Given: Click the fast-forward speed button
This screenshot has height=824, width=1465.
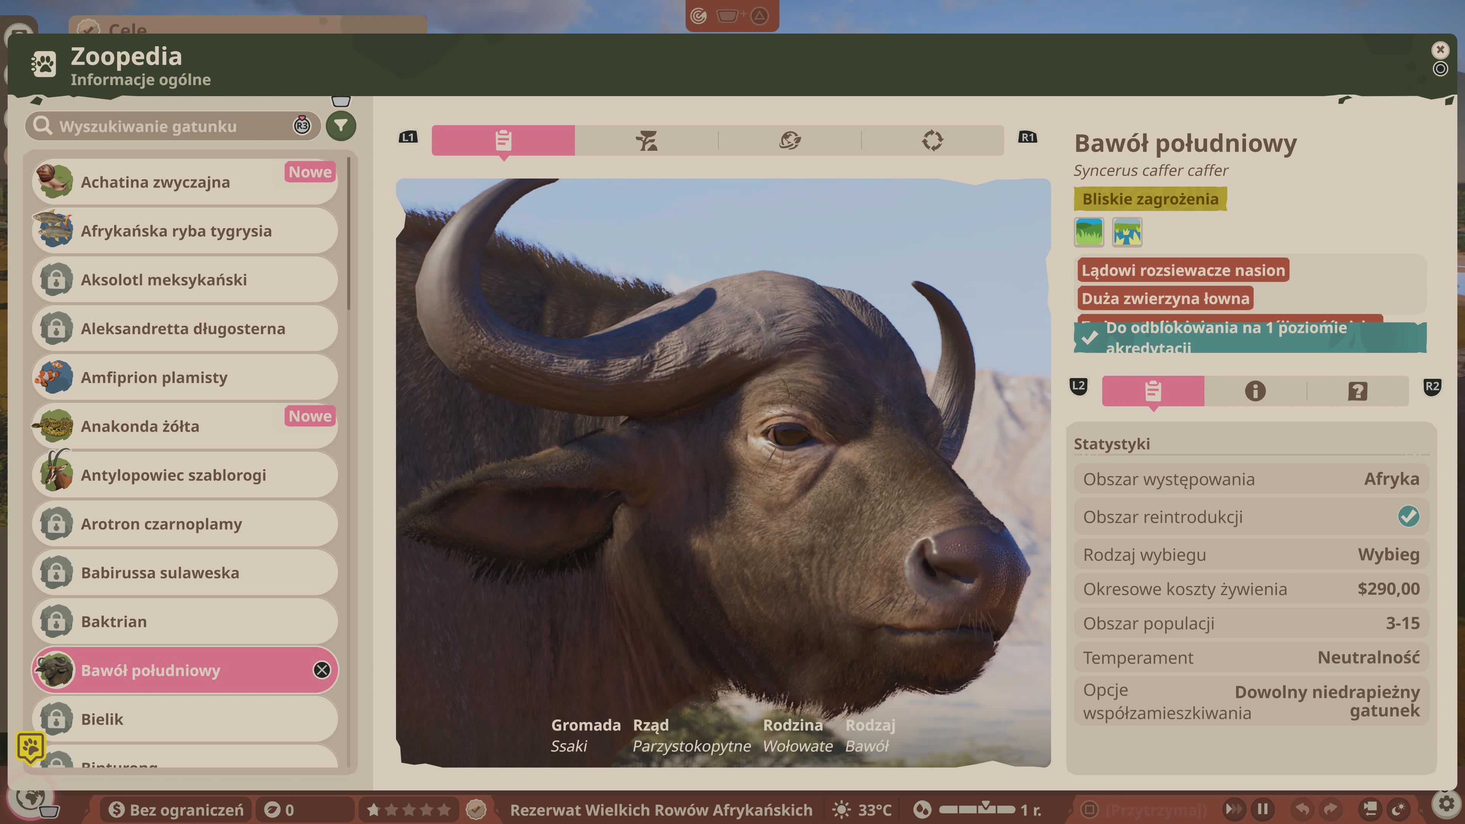Looking at the screenshot, I should pos(1234,809).
